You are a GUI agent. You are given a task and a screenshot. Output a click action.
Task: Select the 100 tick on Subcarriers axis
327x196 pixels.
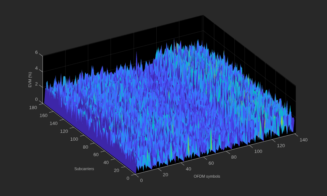click(x=74, y=139)
